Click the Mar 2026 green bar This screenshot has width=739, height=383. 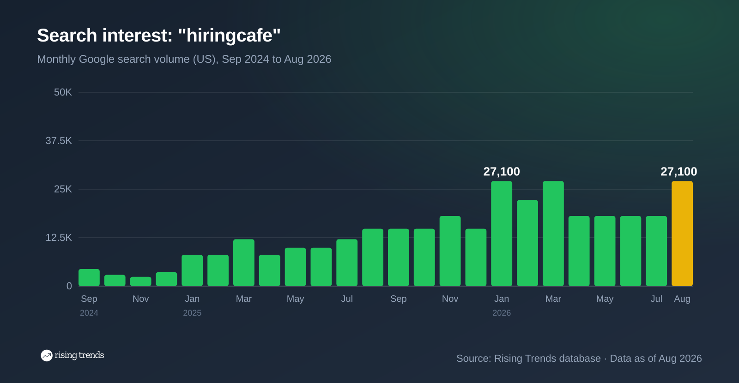553,233
